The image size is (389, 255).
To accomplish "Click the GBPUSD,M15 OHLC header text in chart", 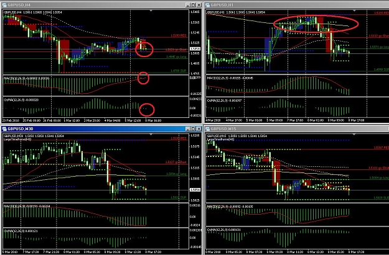I will click(x=237, y=136).
